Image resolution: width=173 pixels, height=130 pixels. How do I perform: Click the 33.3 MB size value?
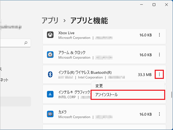coord(145,75)
